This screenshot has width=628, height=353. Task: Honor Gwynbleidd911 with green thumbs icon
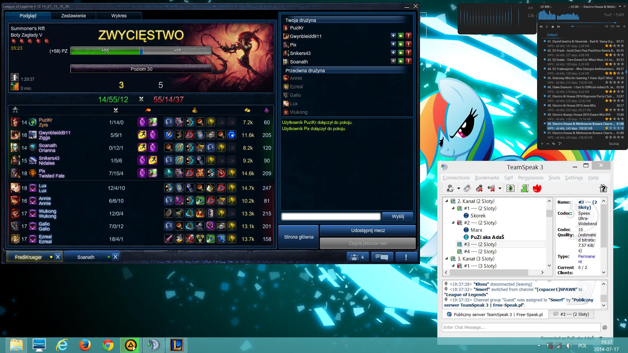401,36
